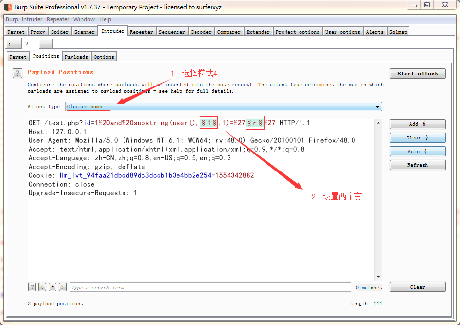Click the Length: 444 status text

click(366, 304)
